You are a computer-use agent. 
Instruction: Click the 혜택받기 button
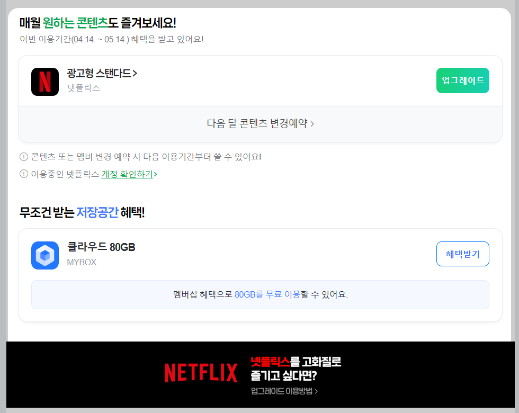(x=462, y=254)
